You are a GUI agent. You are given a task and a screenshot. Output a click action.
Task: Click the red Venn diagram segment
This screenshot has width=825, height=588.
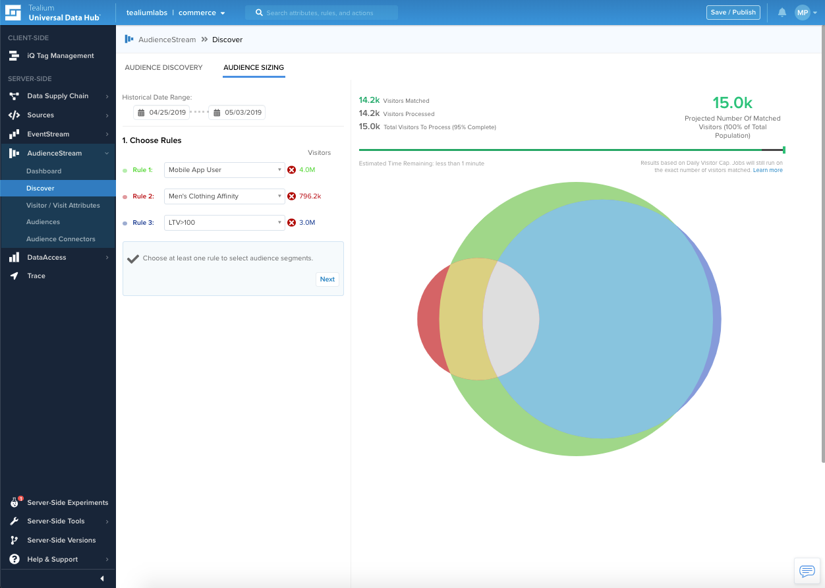pos(428,320)
